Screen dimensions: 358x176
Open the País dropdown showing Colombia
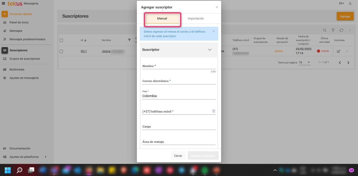(179, 96)
